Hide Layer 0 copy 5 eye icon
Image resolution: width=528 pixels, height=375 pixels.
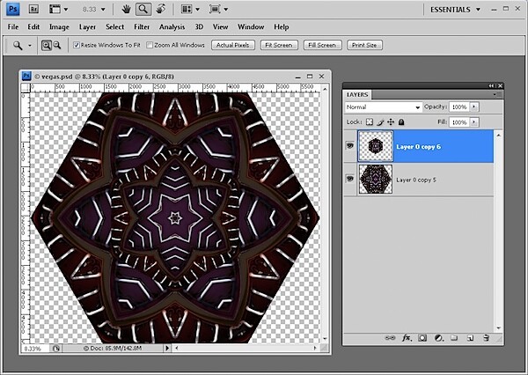click(350, 179)
